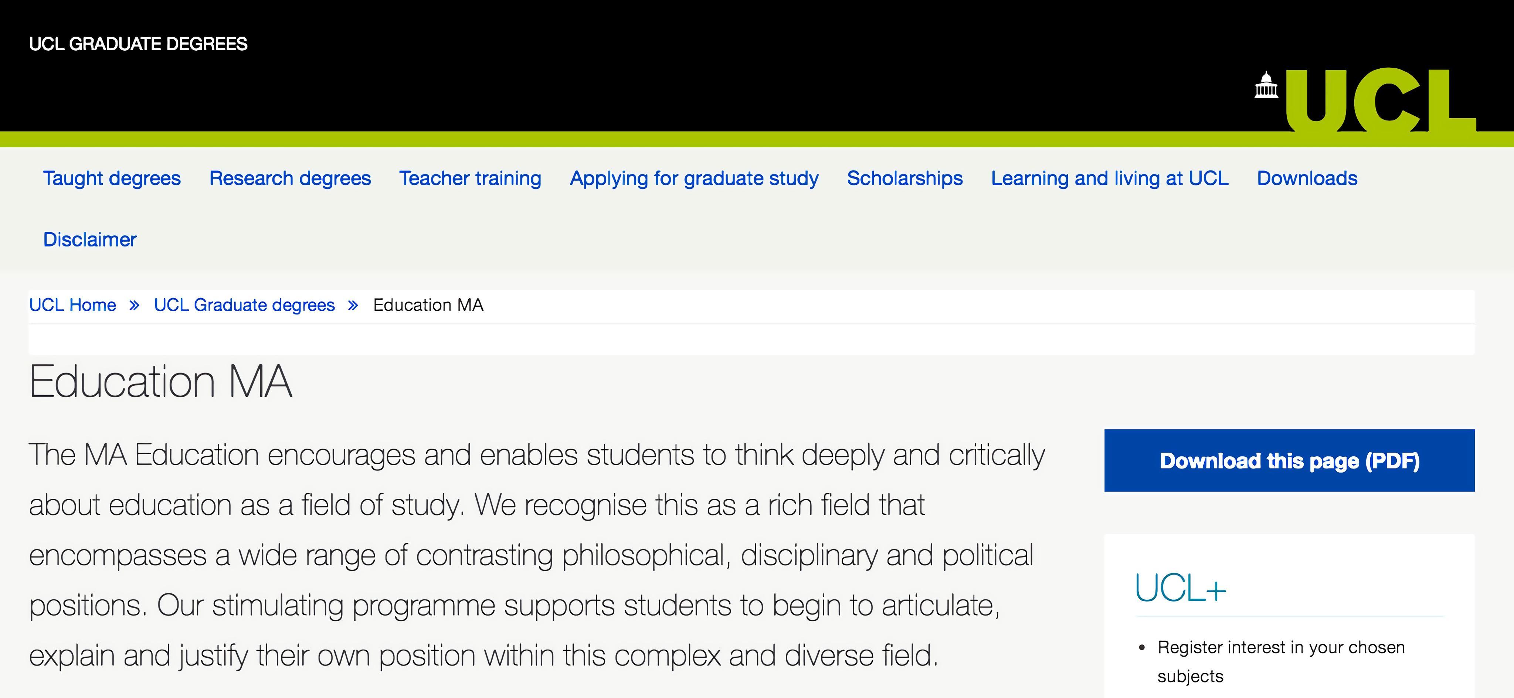Go to the Downloads nav item
The width and height of the screenshot is (1514, 698).
click(1307, 178)
